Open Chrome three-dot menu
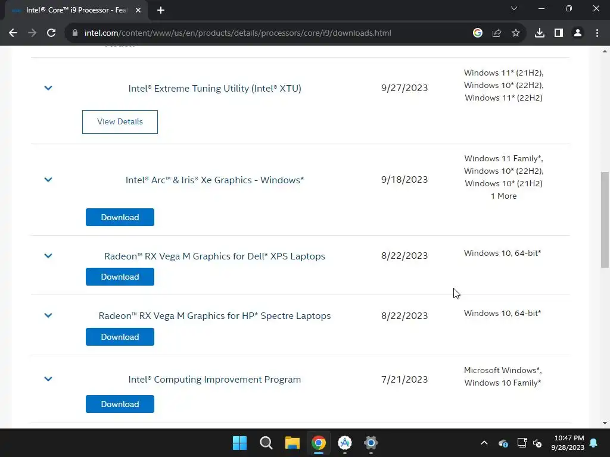 pyautogui.click(x=597, y=33)
